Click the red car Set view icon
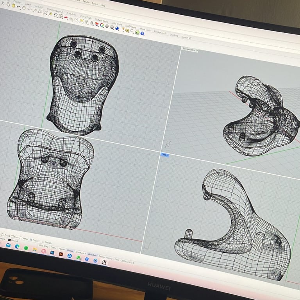The height and width of the screenshot is (300, 300). [66, 18]
